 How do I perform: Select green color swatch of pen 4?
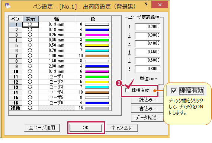[x=97, y=40]
